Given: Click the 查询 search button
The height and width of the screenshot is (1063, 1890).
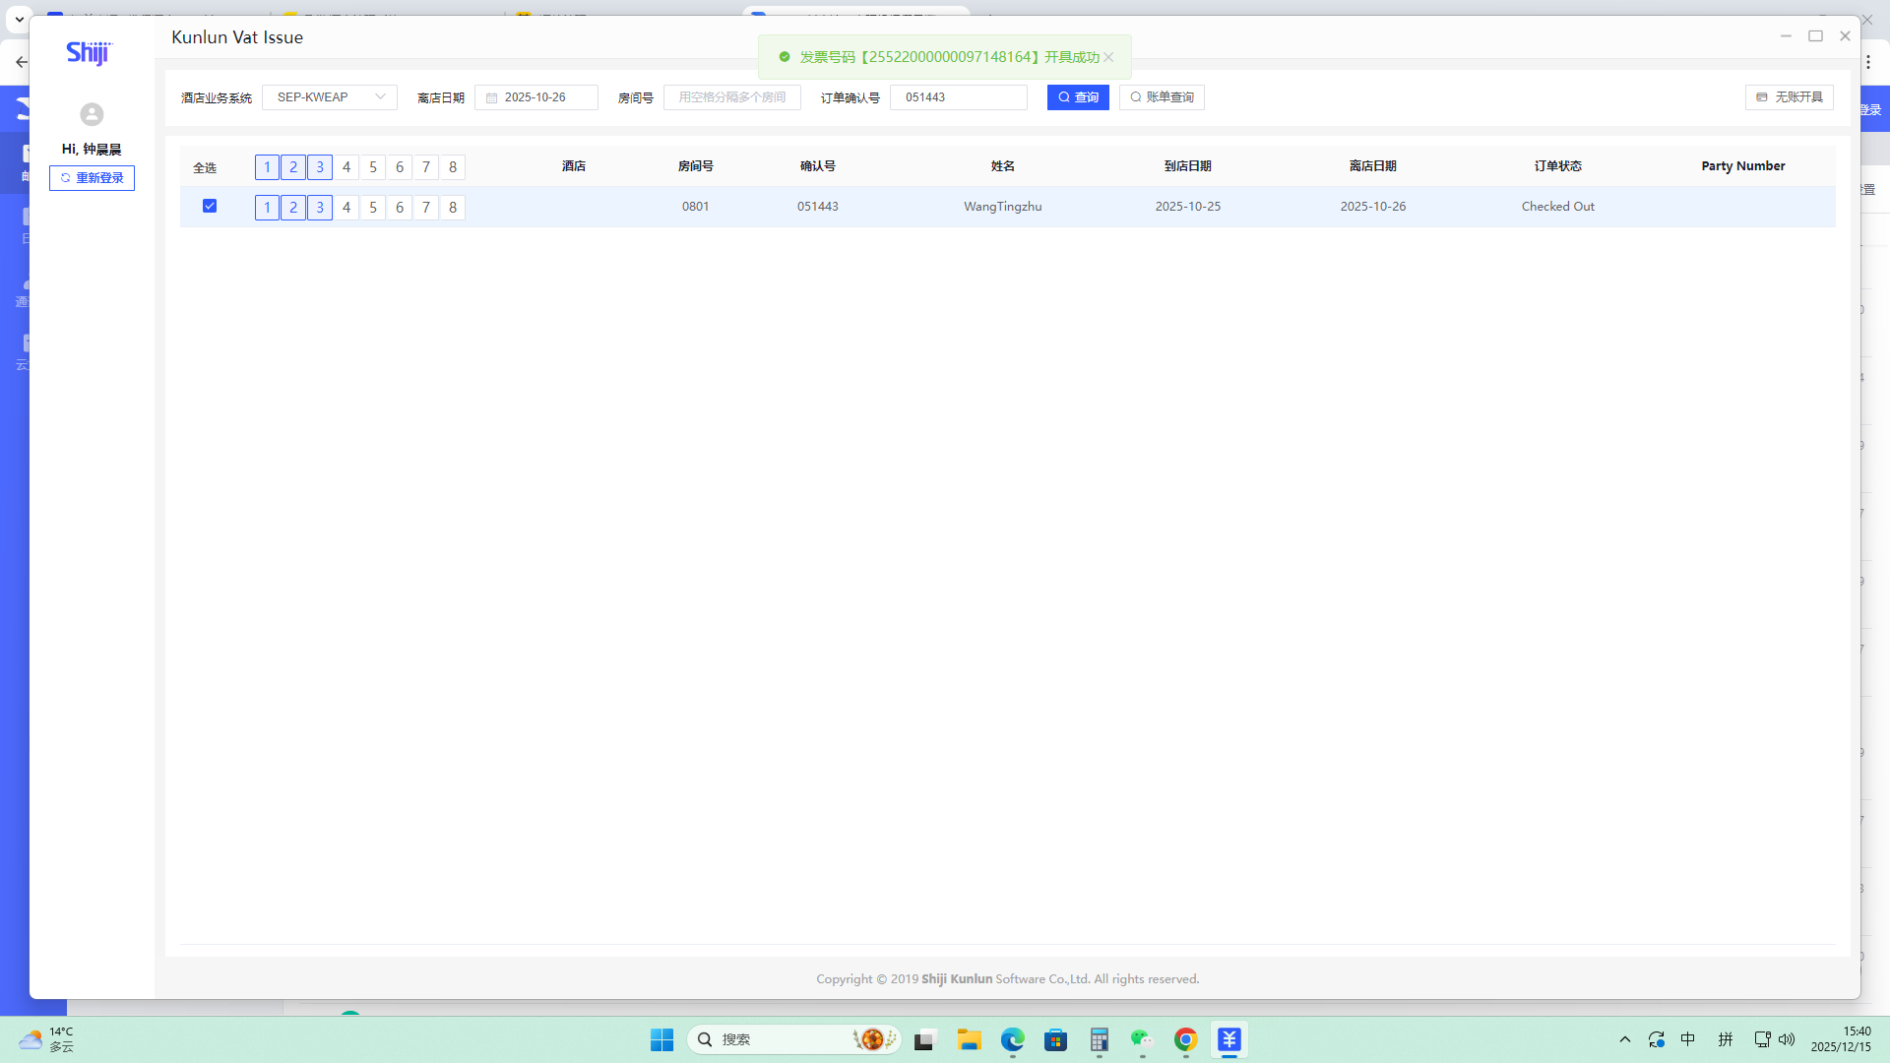Looking at the screenshot, I should pyautogui.click(x=1078, y=97).
